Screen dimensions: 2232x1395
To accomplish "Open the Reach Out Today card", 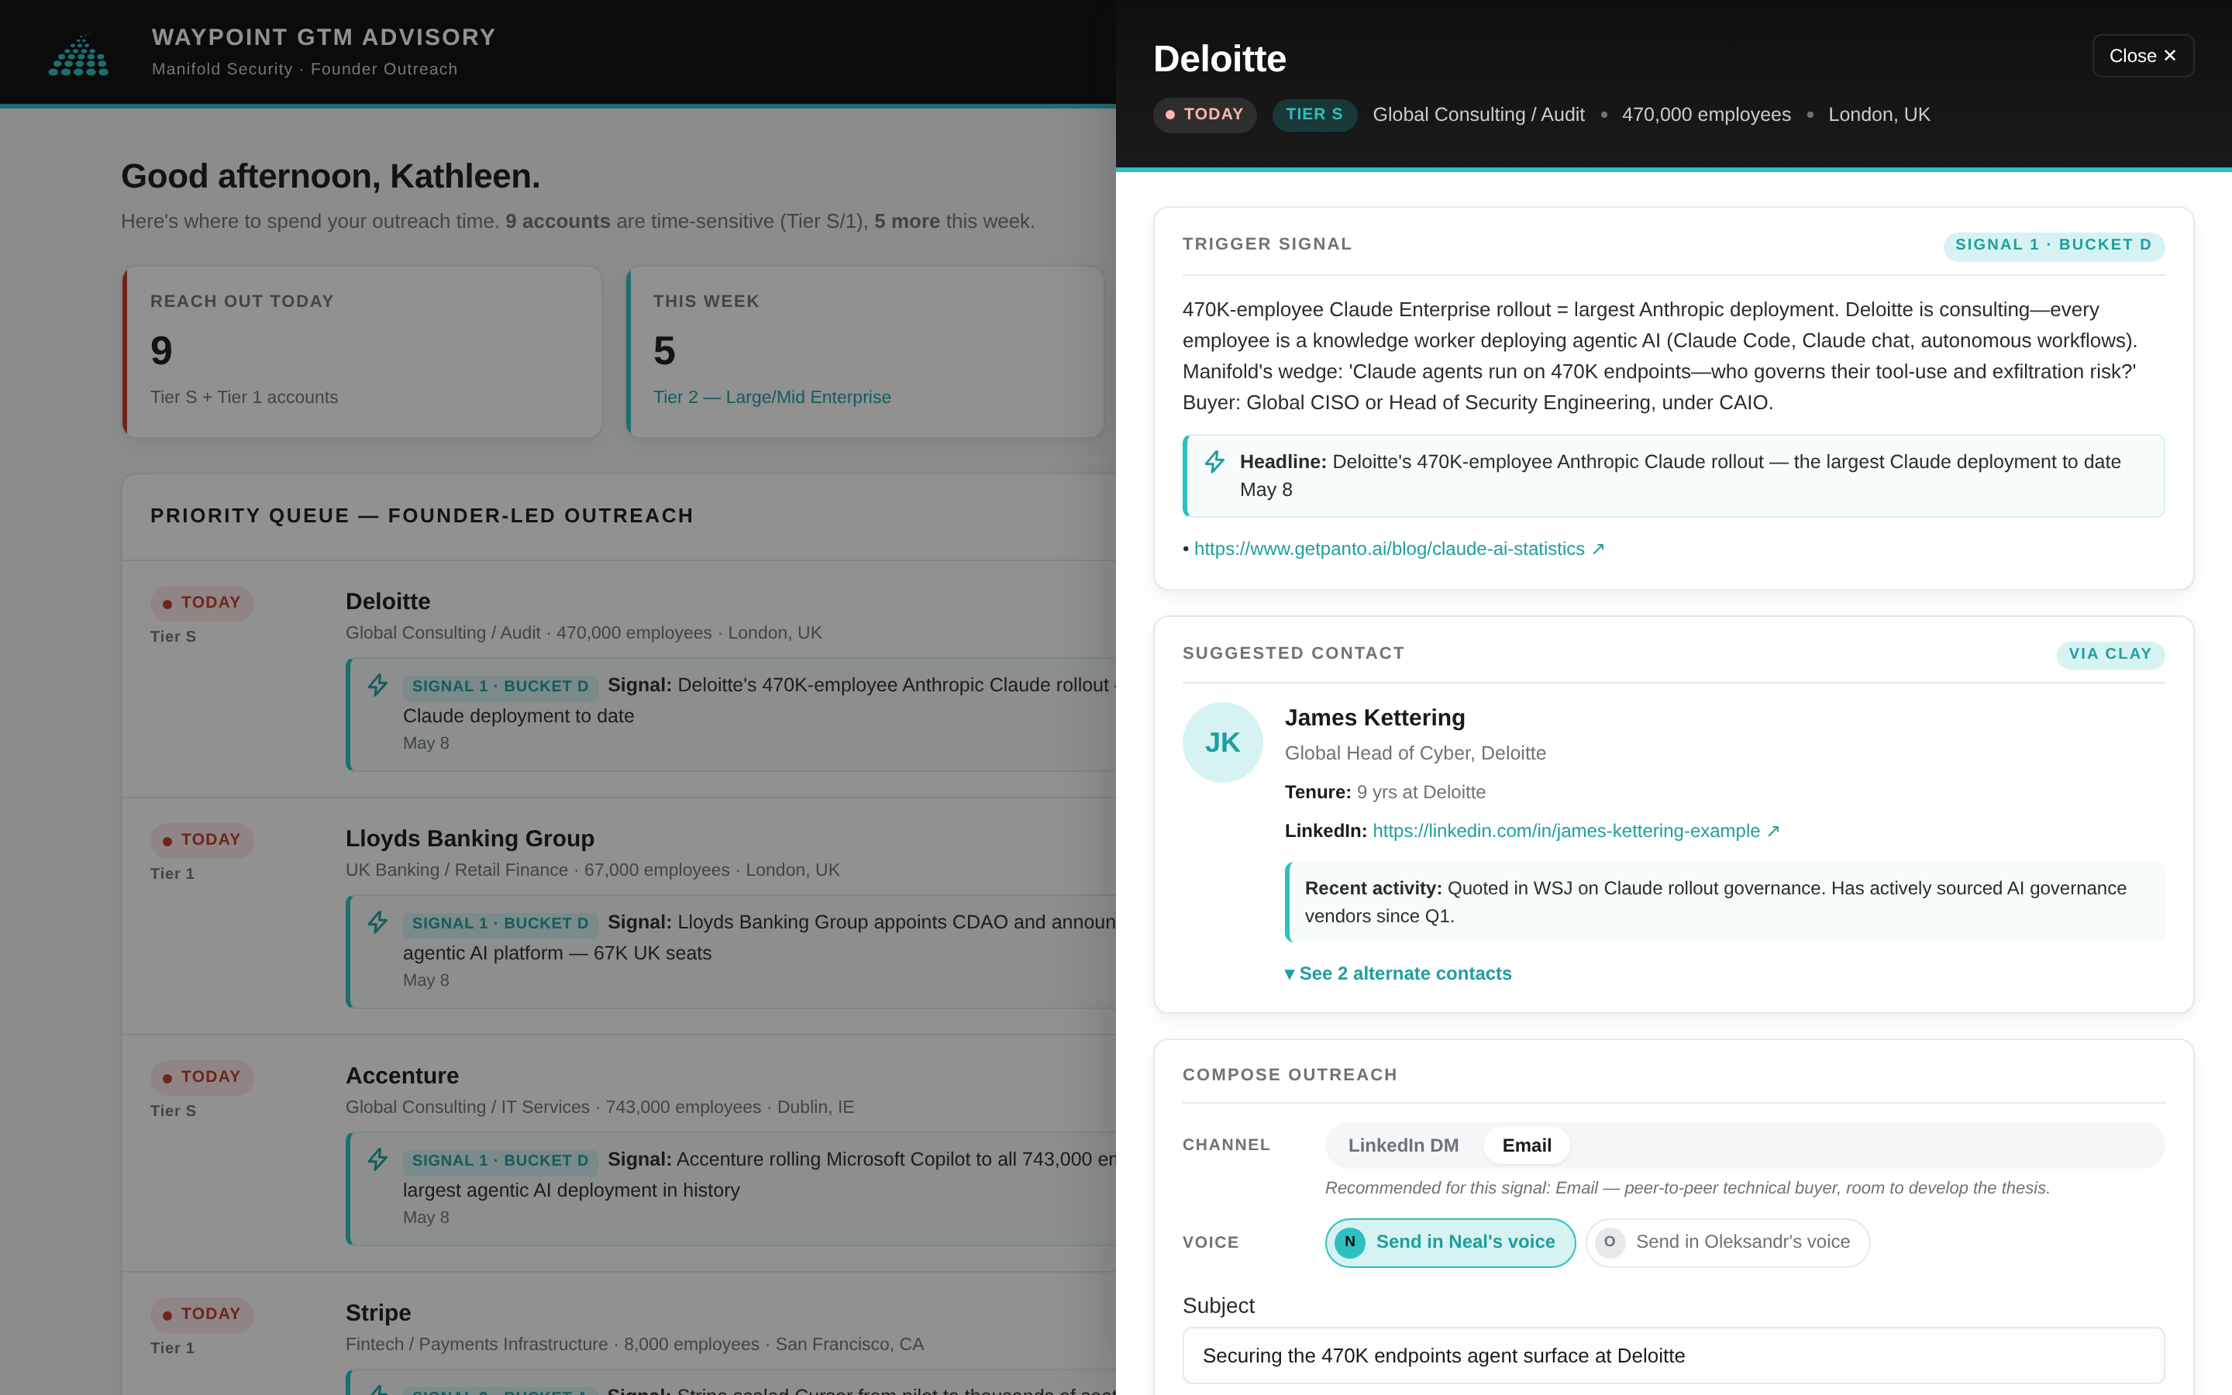I will click(x=362, y=352).
